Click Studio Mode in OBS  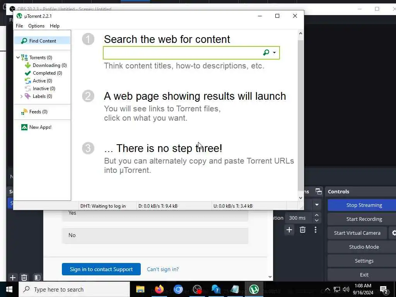point(364,247)
